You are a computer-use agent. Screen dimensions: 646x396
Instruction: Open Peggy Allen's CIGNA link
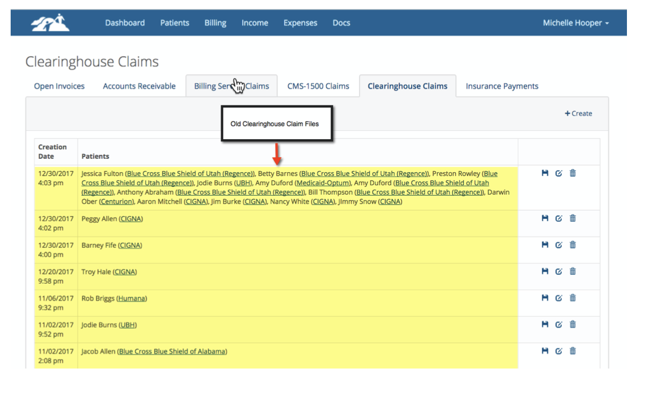[130, 218]
